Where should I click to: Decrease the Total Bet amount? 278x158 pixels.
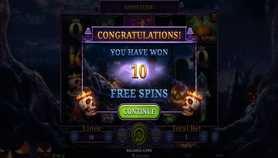click(169, 137)
